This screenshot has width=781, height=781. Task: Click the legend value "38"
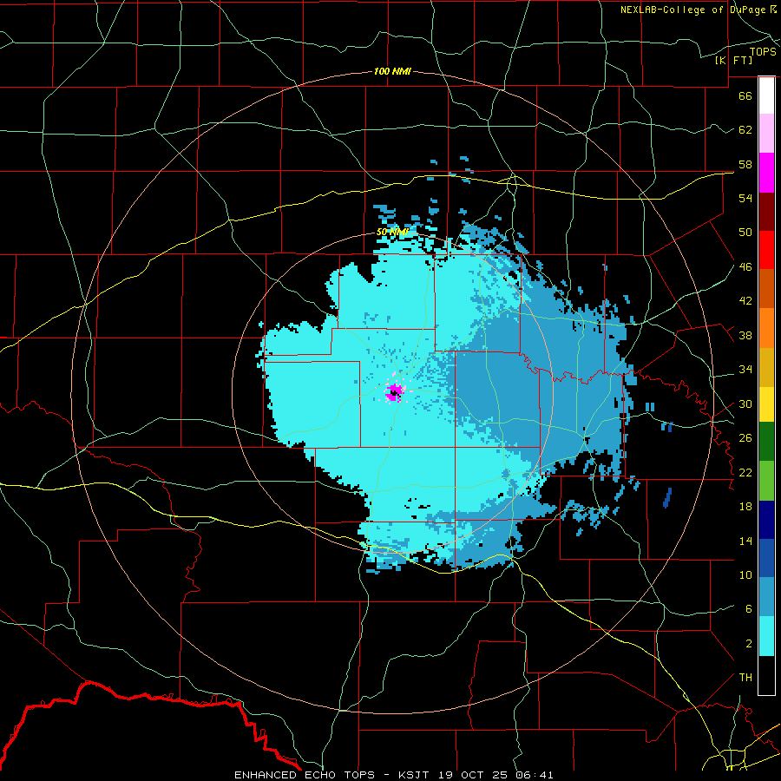[745, 336]
